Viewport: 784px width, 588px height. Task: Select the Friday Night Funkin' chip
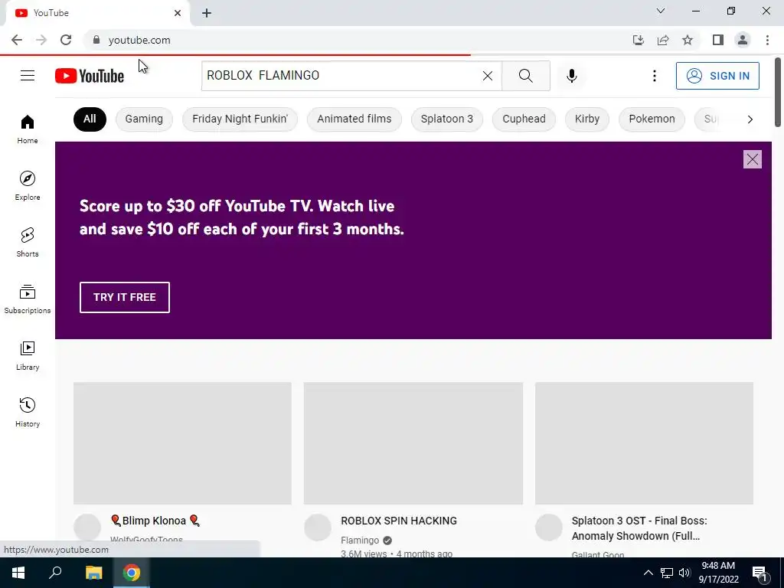click(x=240, y=119)
